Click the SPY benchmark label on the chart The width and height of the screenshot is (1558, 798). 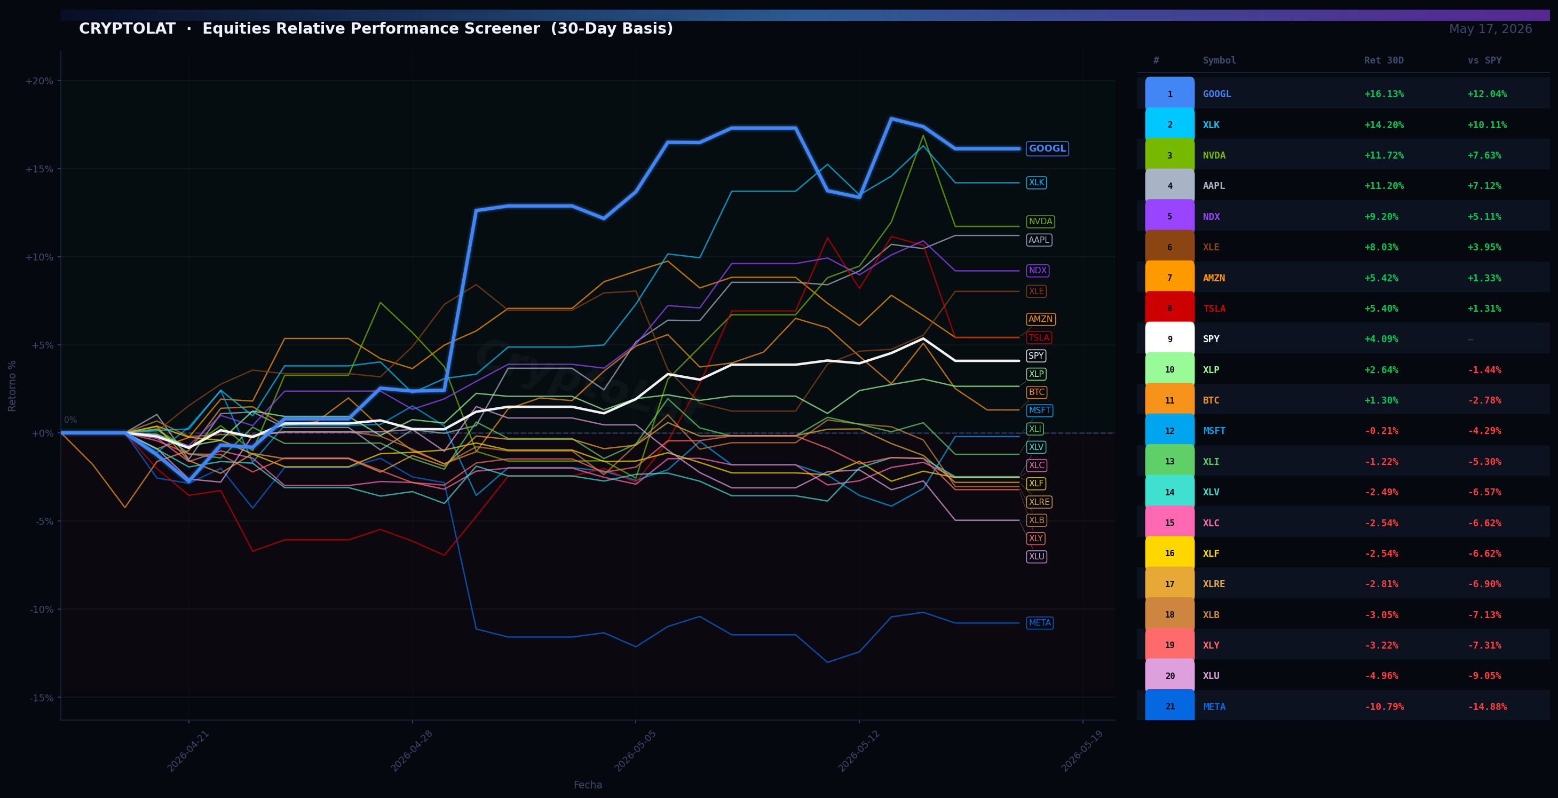click(1036, 355)
